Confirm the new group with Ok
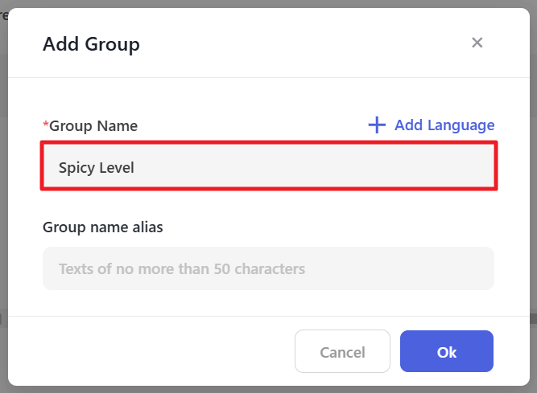The image size is (537, 393). click(447, 351)
